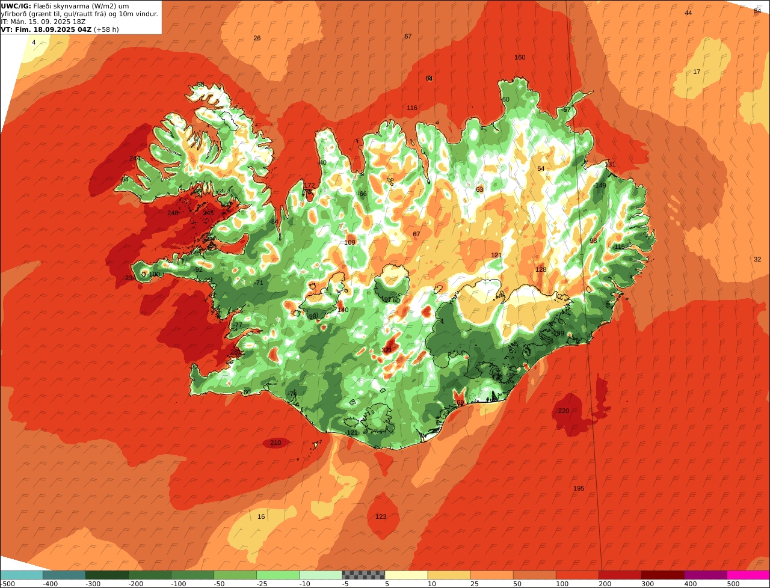Click the '199' value near Vatnajökull's southeast edge
This screenshot has width=770, height=588.
tap(559, 334)
